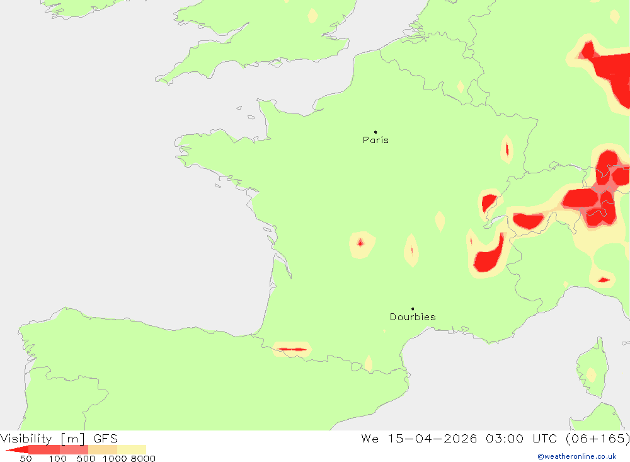Image resolution: width=630 pixels, height=462 pixels.
Task: Click the legend value "50"
Action: point(26,459)
